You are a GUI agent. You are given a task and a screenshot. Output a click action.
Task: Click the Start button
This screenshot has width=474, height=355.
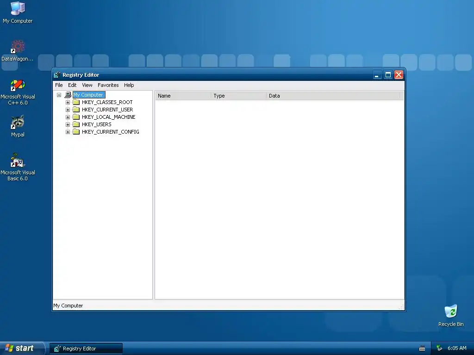point(22,349)
